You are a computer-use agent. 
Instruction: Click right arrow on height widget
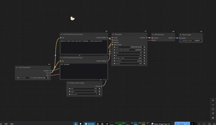[99, 91]
